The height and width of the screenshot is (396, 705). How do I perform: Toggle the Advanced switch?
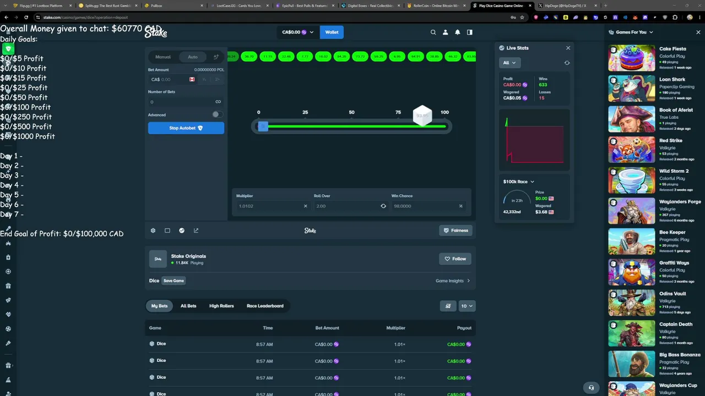click(216, 115)
